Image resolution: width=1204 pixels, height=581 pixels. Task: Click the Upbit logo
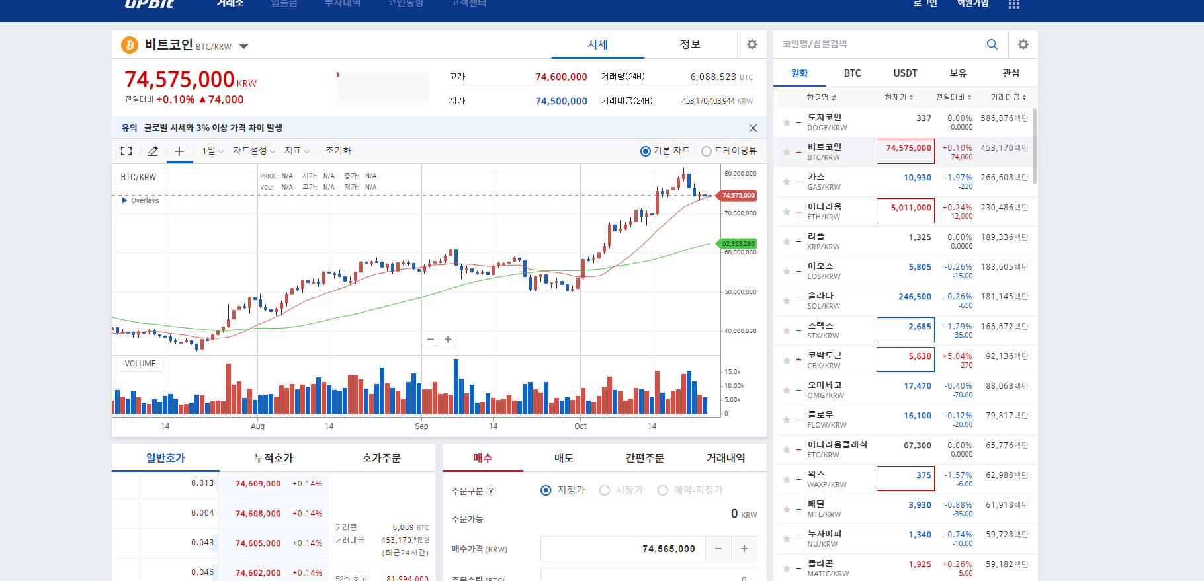pos(150,3)
